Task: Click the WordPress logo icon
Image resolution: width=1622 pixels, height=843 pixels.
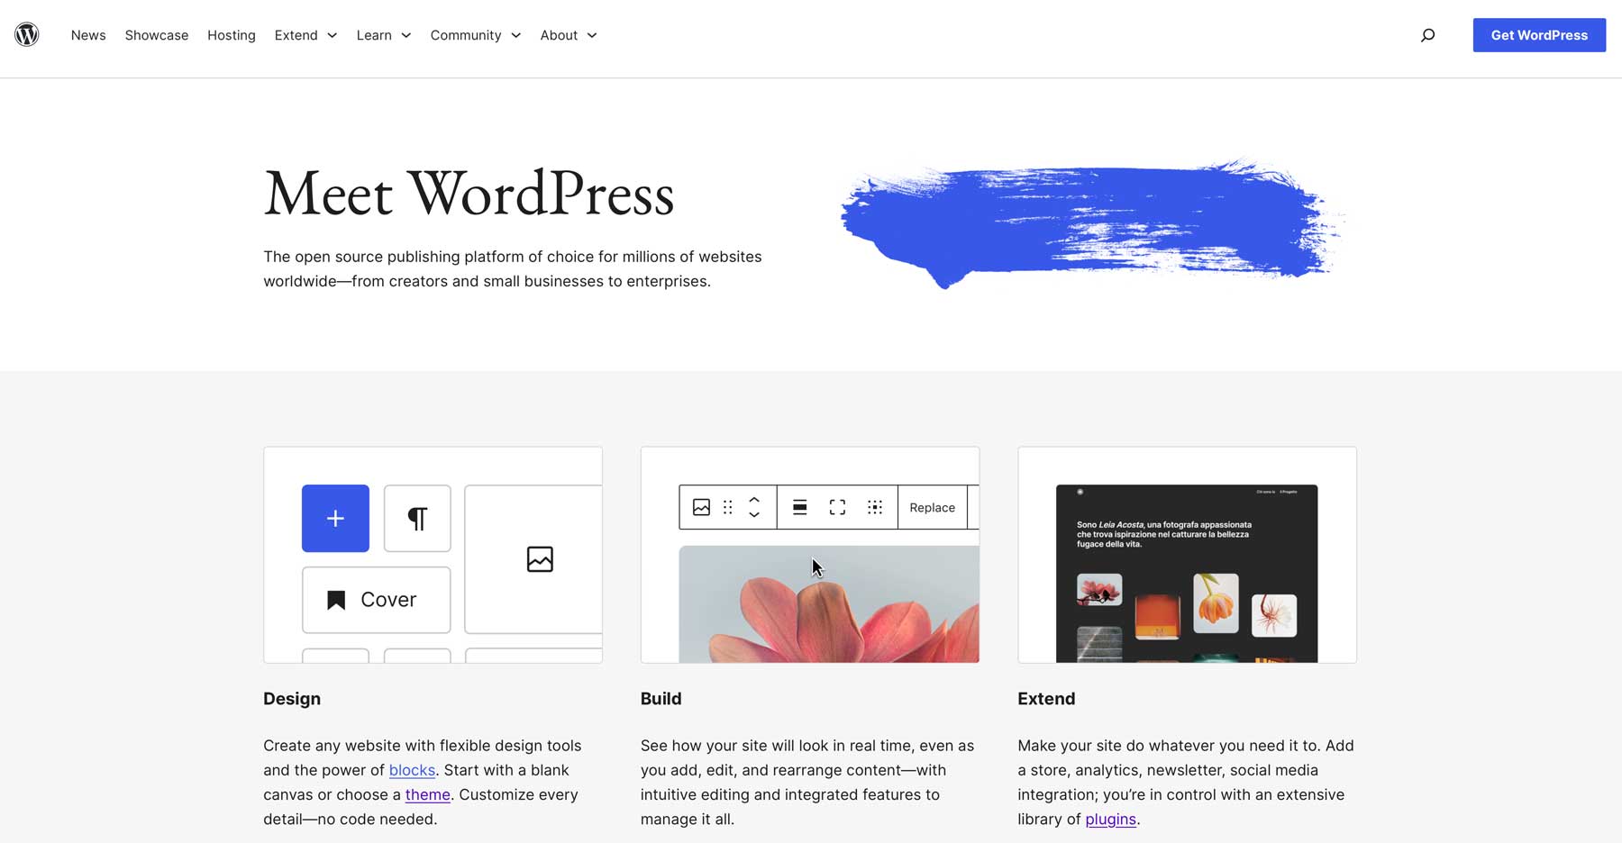Action: 27,34
